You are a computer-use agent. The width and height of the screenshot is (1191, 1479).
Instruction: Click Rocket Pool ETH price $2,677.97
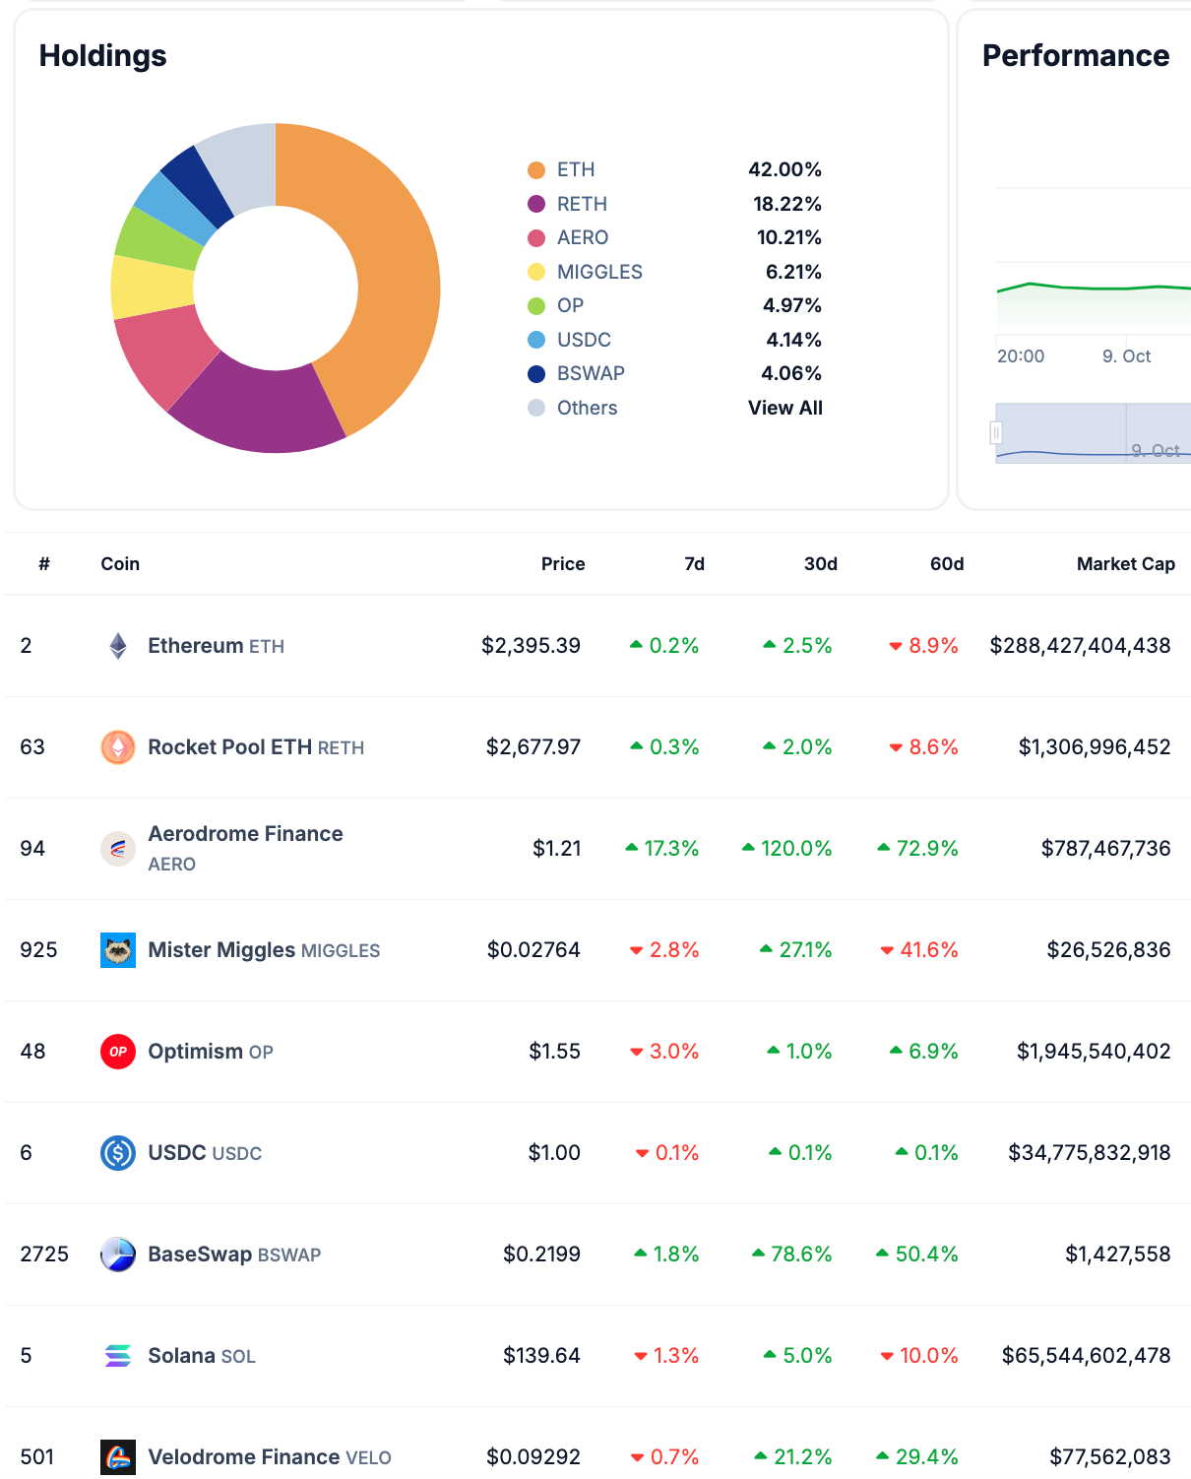pyautogui.click(x=533, y=747)
